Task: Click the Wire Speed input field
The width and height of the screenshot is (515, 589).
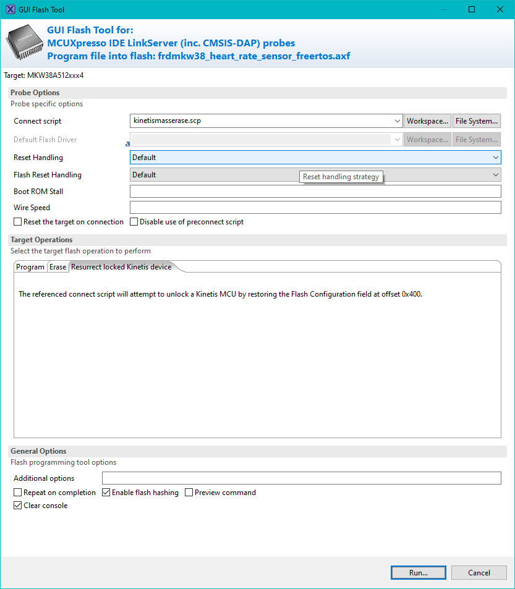Action: click(315, 207)
